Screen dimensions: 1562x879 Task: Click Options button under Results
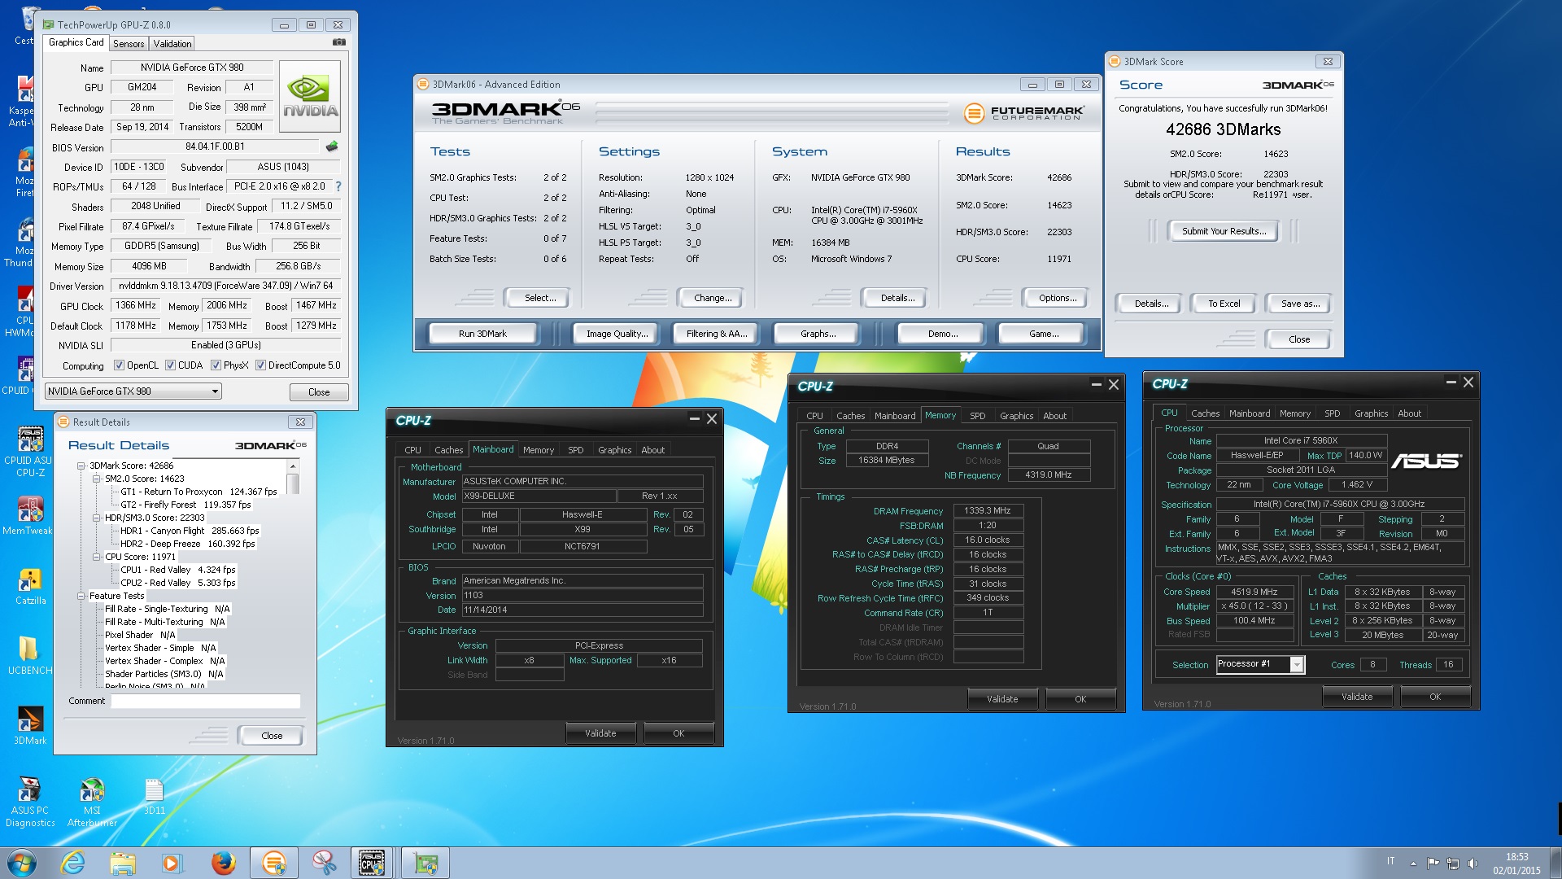1058,298
